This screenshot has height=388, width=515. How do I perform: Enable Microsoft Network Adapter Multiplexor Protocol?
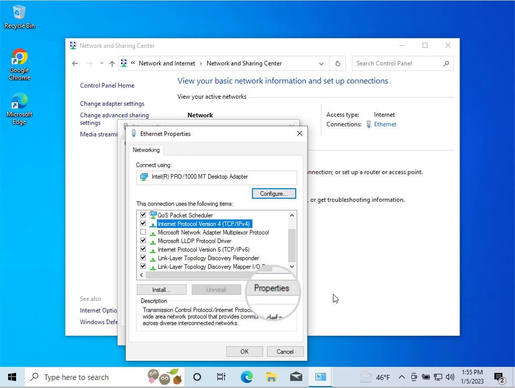pos(143,232)
